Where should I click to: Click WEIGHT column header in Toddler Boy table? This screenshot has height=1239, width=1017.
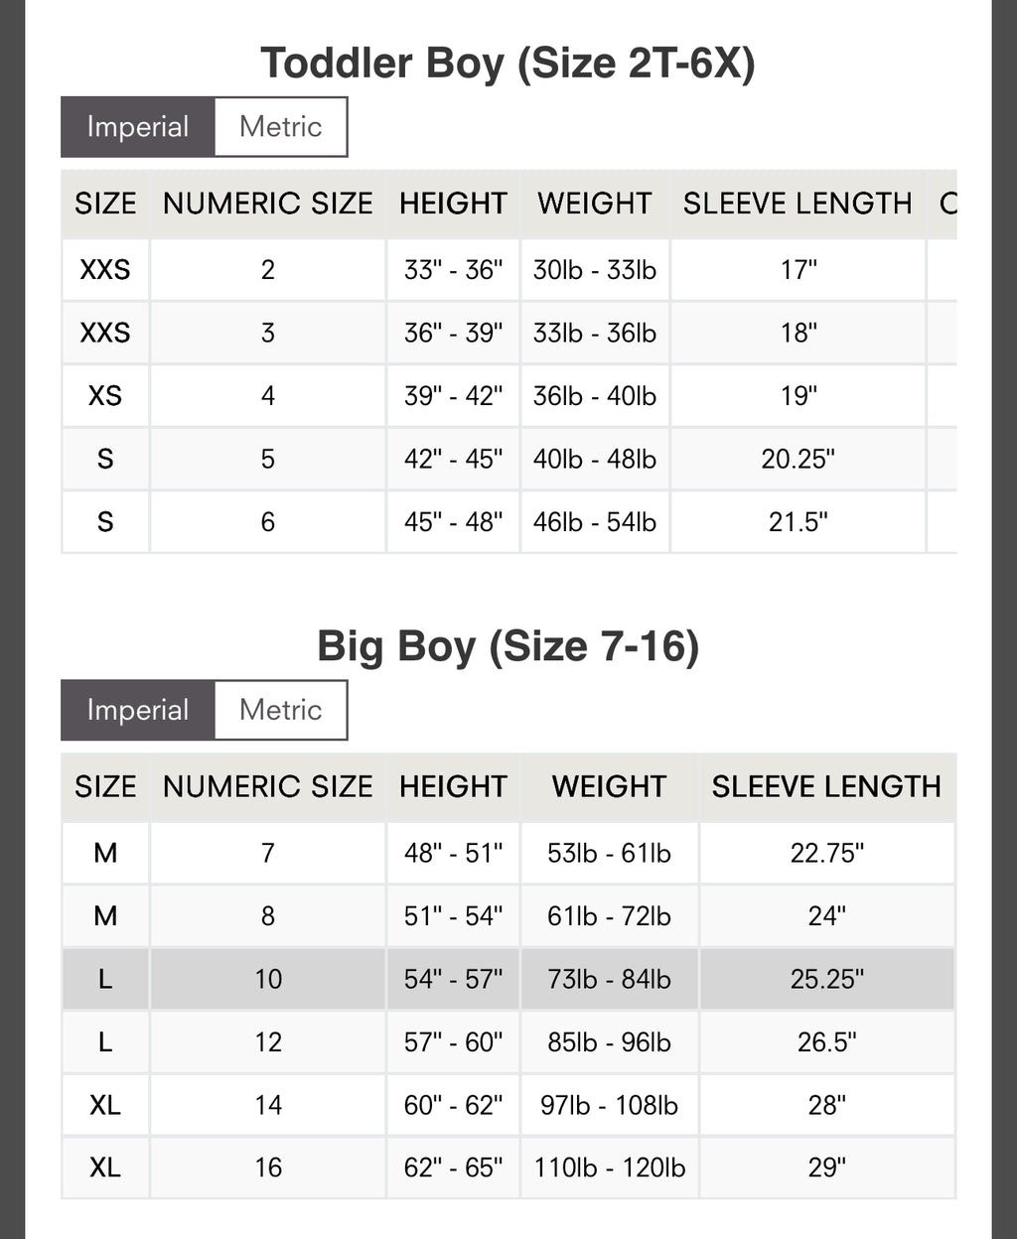[x=594, y=204]
